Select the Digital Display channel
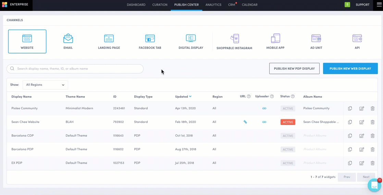 (x=191, y=41)
